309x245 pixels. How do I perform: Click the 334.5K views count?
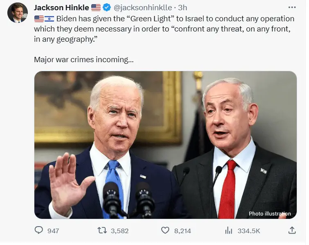(249, 231)
